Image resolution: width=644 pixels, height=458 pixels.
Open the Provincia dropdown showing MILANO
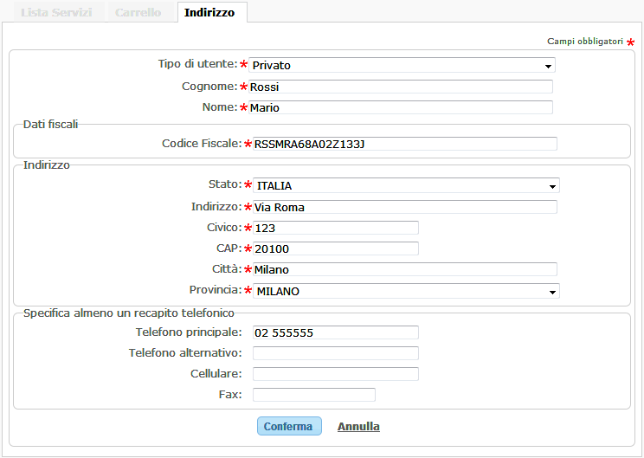[406, 292]
